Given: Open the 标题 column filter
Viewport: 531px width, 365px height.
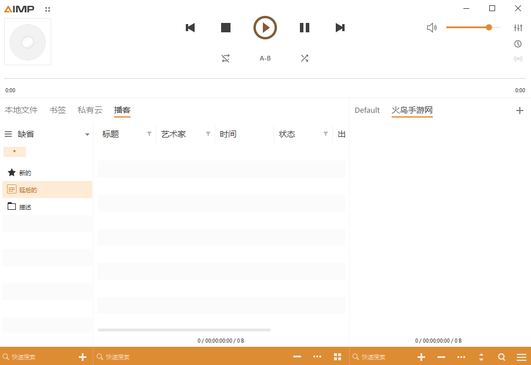Looking at the screenshot, I should coord(149,134).
